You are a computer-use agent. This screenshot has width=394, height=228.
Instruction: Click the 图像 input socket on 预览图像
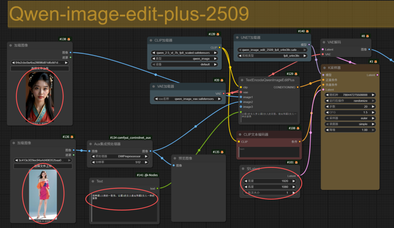click(x=174, y=166)
